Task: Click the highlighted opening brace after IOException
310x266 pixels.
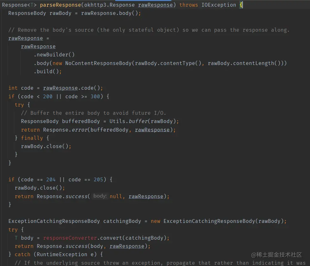Action: (x=241, y=5)
